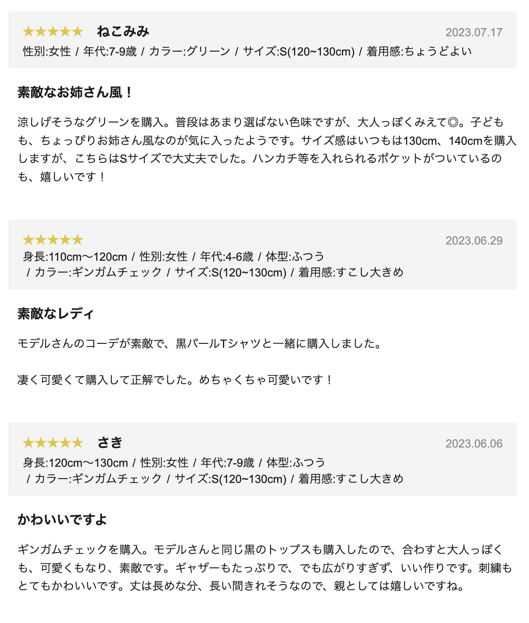
Task: Click review title かわいいですよ
Action: pyautogui.click(x=62, y=520)
